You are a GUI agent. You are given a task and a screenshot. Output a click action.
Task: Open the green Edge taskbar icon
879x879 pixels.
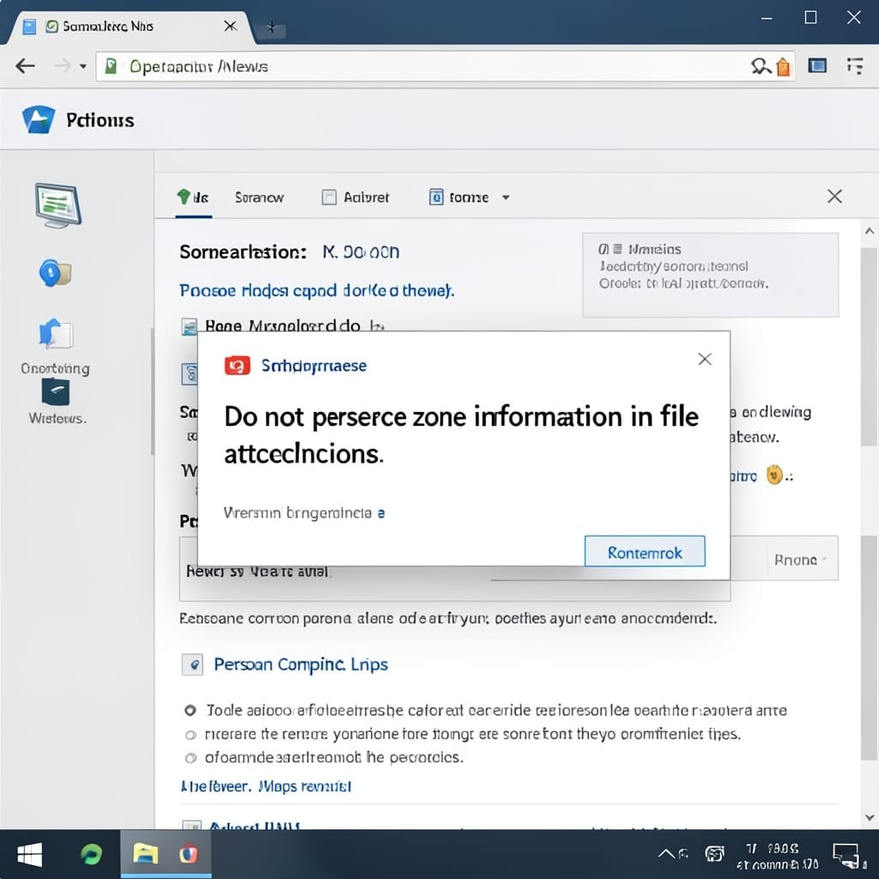[91, 854]
